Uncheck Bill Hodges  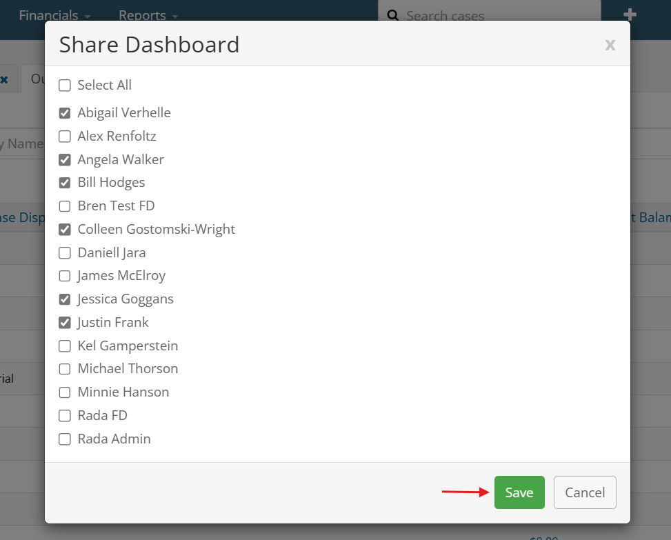[x=65, y=183]
